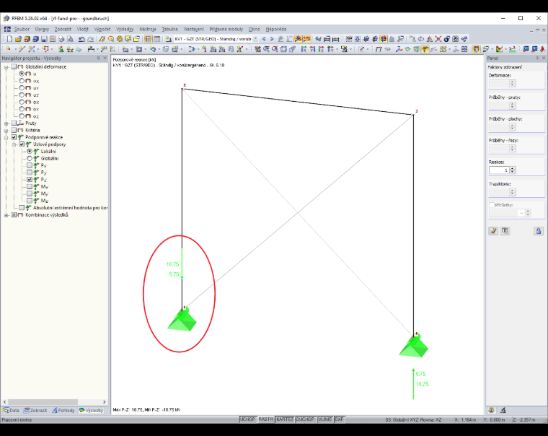Screen dimensions: 548x436
Task: Click the Redo arrow icon
Action: [91, 39]
